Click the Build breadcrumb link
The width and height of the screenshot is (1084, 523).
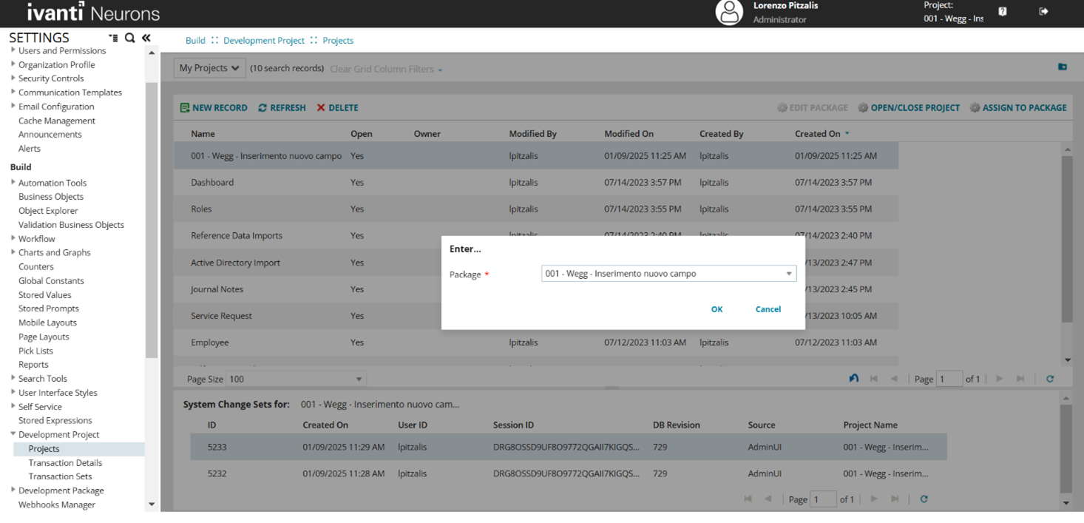[195, 41]
